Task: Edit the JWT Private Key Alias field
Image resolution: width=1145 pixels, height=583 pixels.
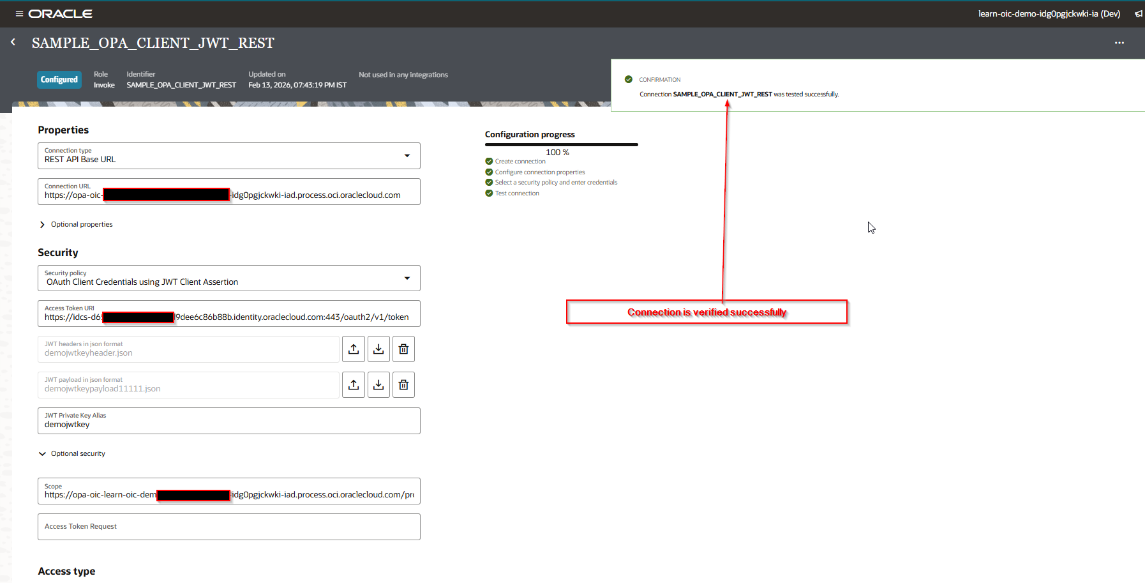Action: coord(228,424)
